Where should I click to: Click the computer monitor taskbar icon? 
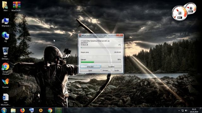(32, 110)
